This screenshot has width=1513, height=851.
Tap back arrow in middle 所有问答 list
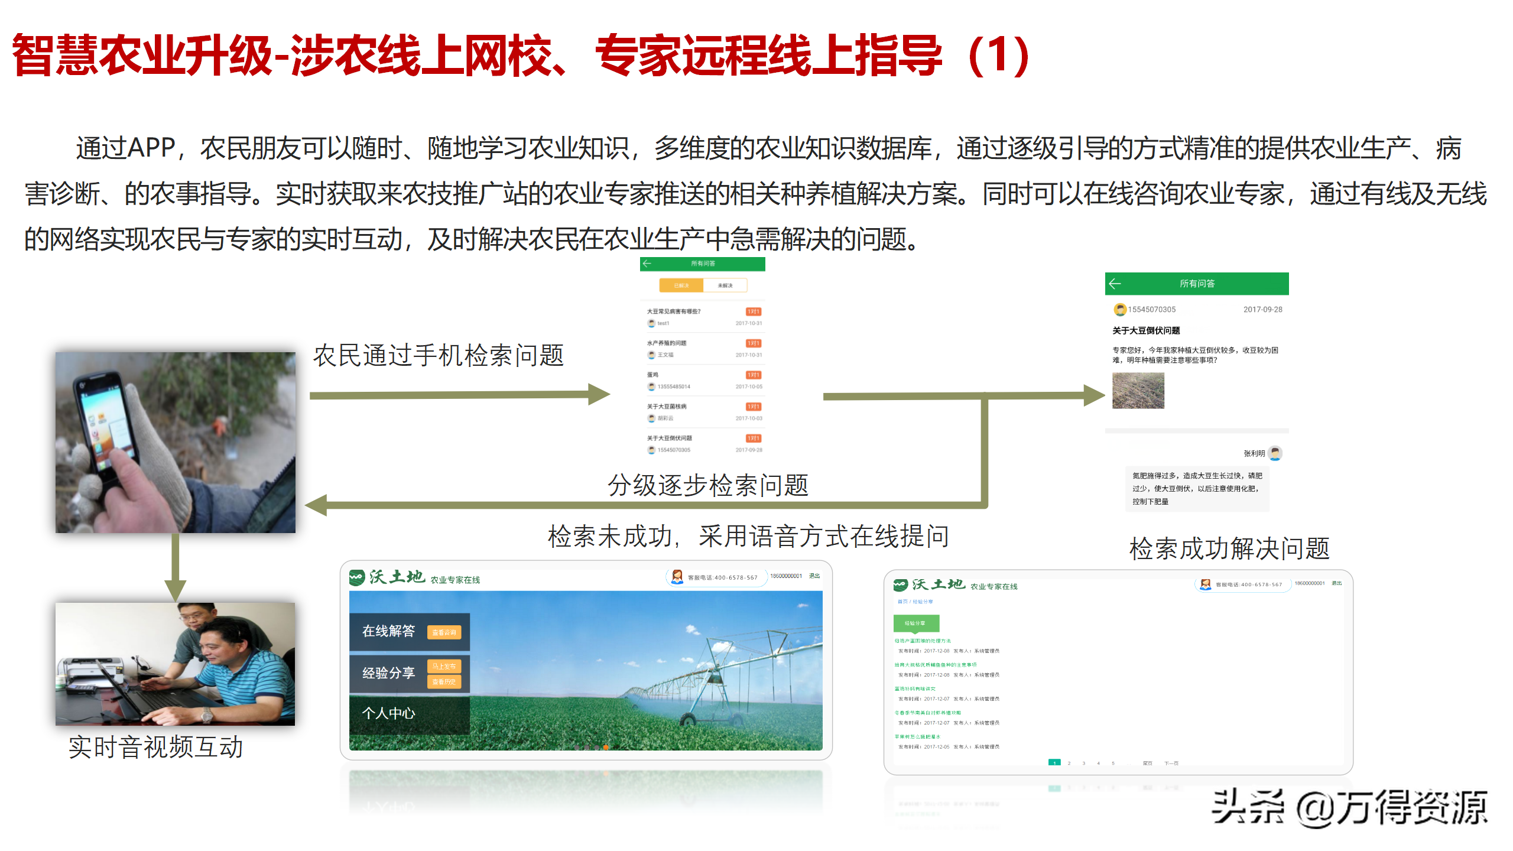pos(647,264)
